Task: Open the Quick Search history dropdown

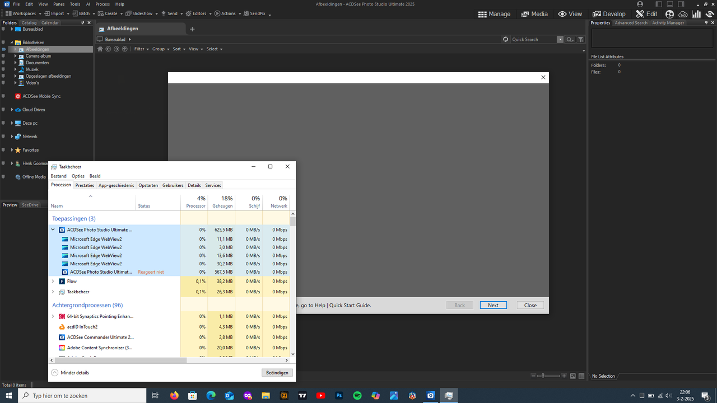Action: click(560, 39)
